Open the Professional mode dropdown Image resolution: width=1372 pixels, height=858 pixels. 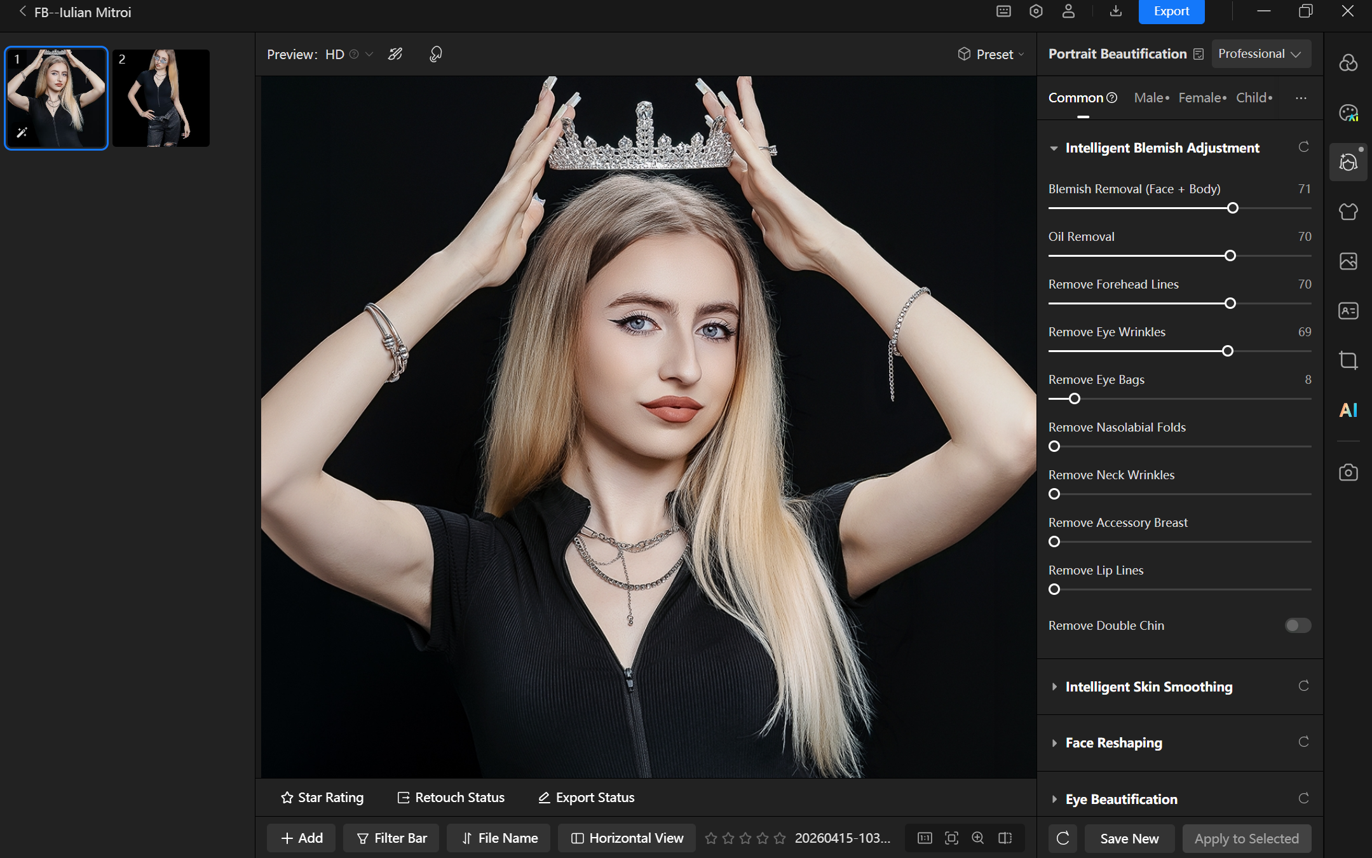click(x=1260, y=54)
